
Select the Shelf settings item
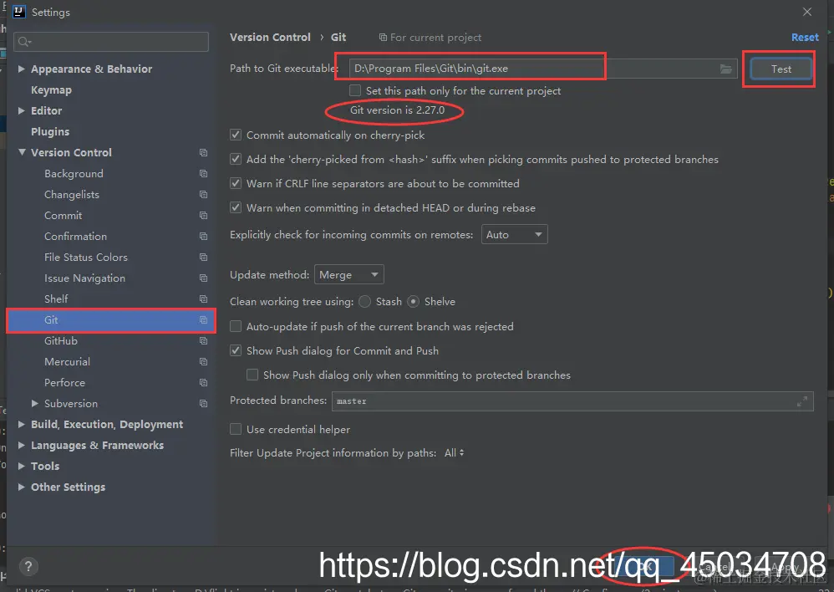[56, 299]
